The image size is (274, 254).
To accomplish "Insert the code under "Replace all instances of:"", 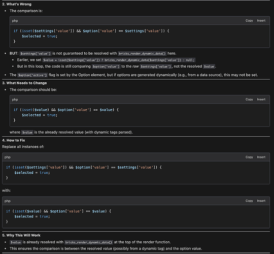I will point(261,157).
